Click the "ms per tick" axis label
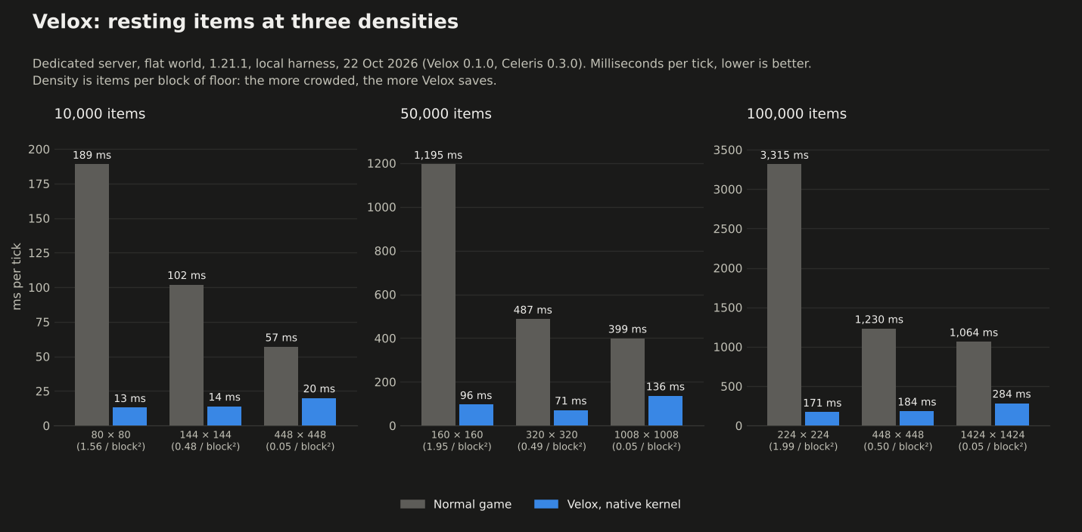The image size is (1082, 532). pyautogui.click(x=17, y=276)
